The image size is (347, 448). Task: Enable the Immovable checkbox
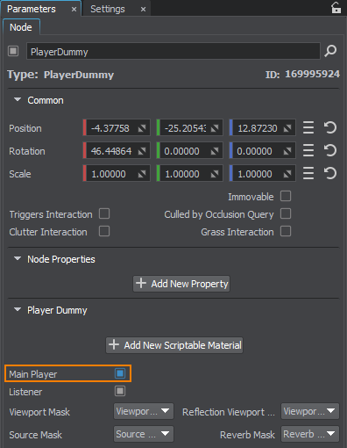tap(286, 196)
